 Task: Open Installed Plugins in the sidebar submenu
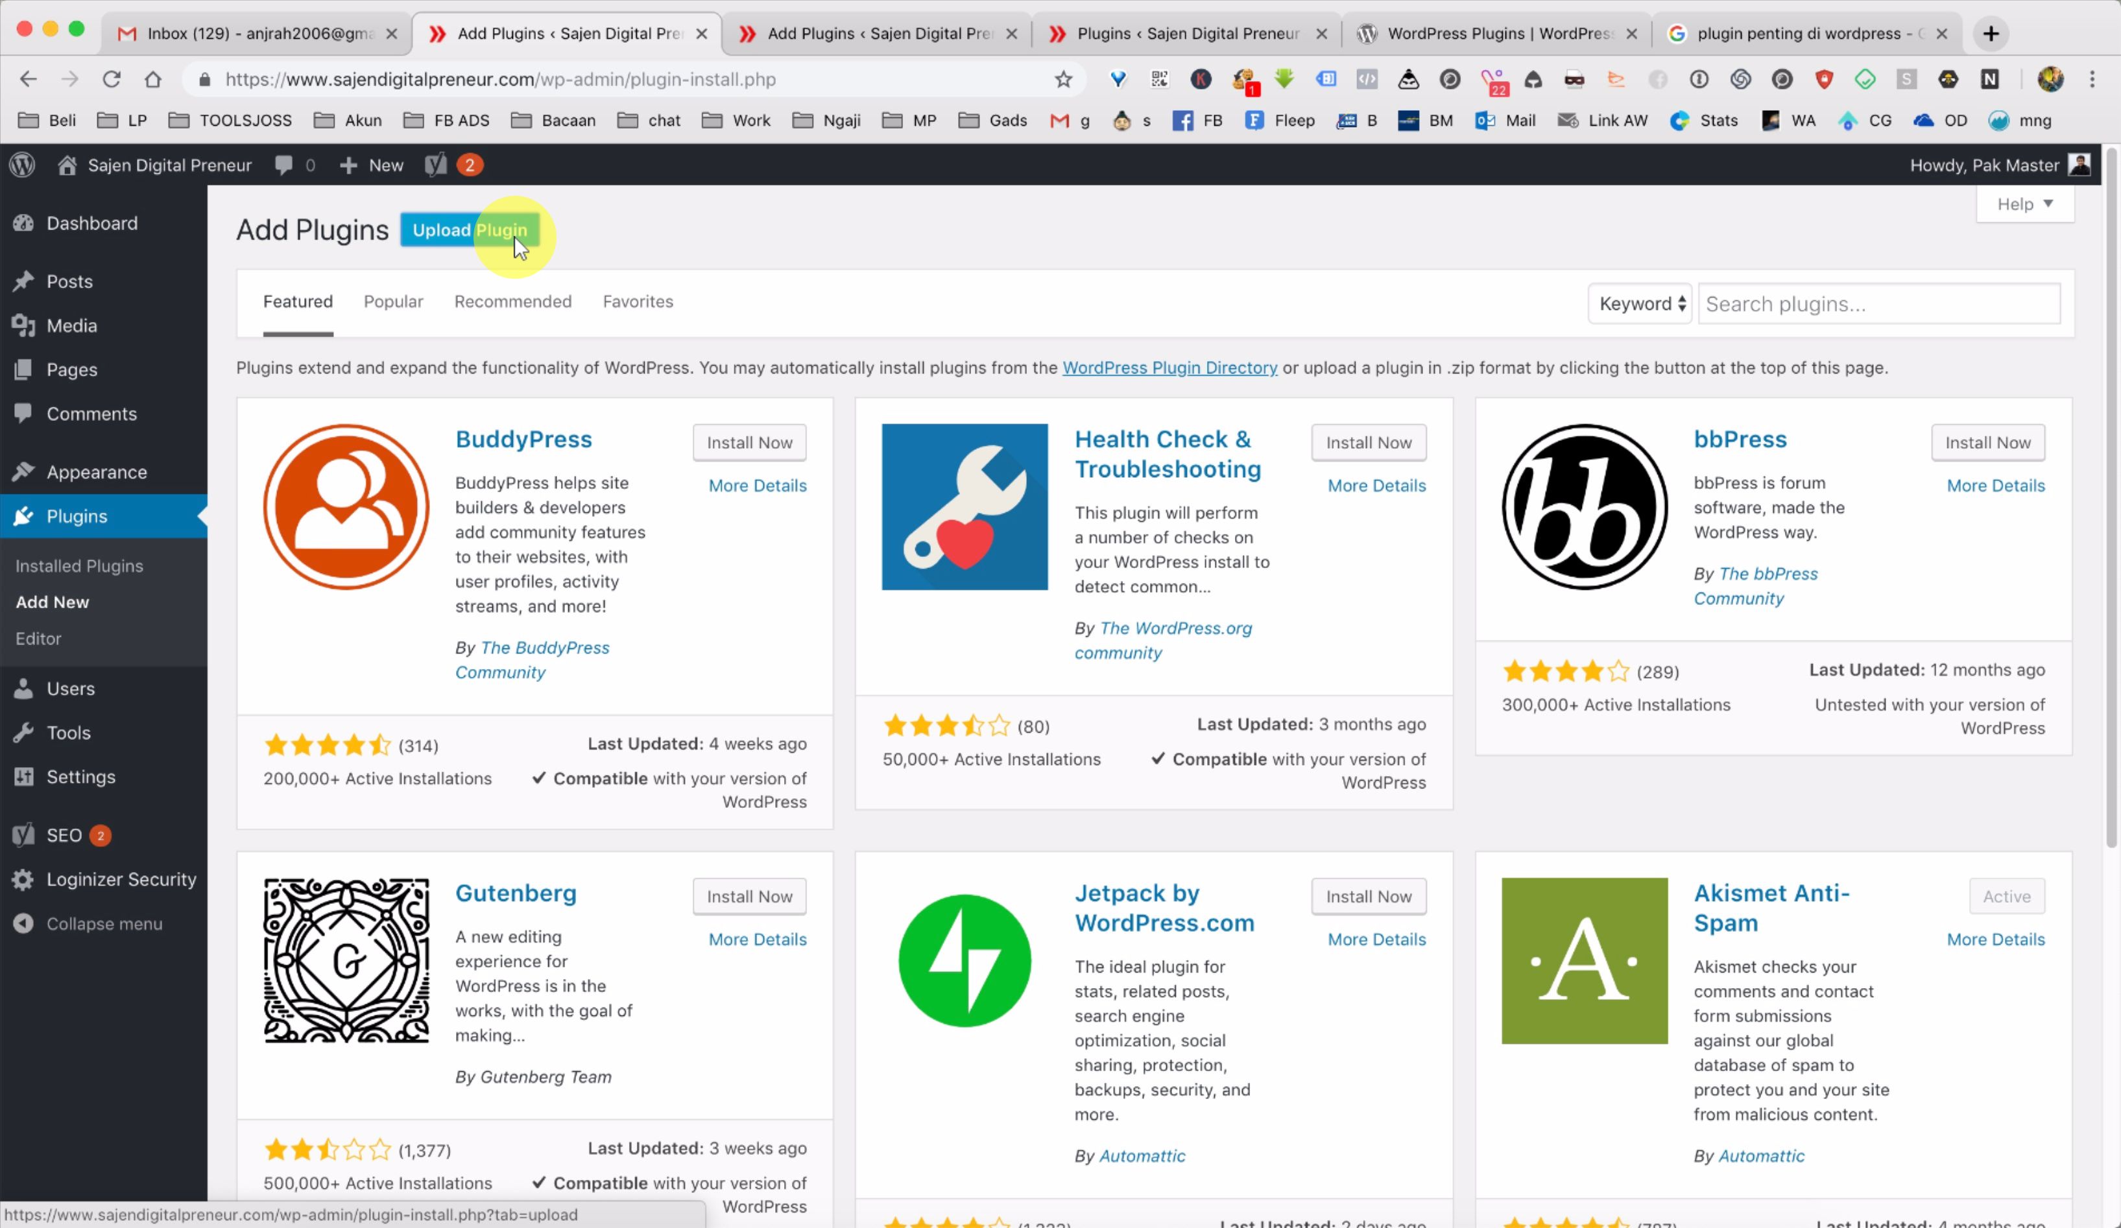[79, 566]
